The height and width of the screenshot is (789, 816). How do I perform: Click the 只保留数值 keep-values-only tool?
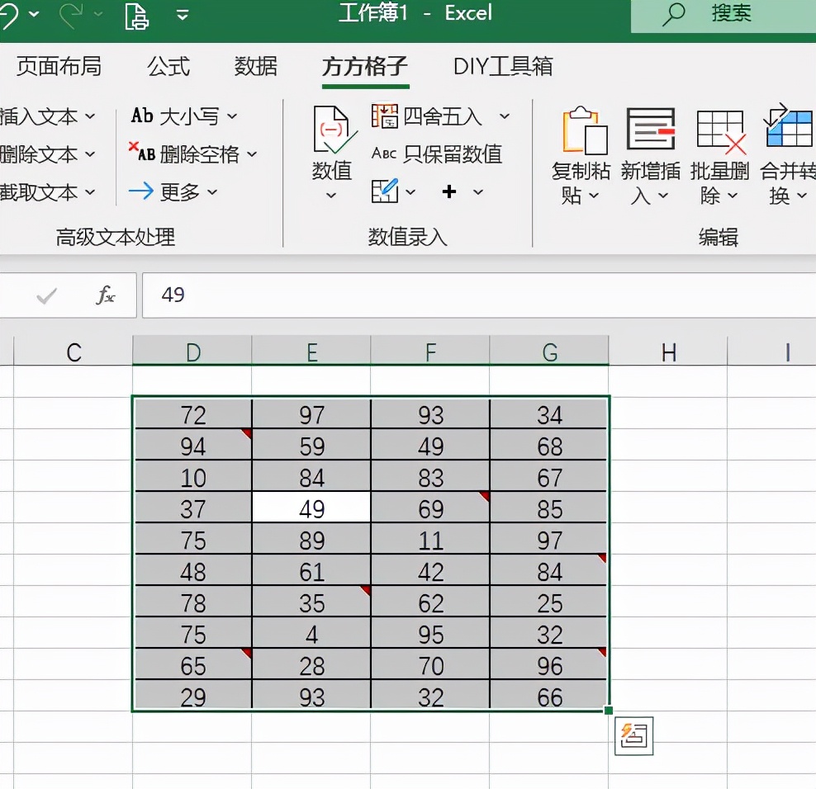[433, 154]
